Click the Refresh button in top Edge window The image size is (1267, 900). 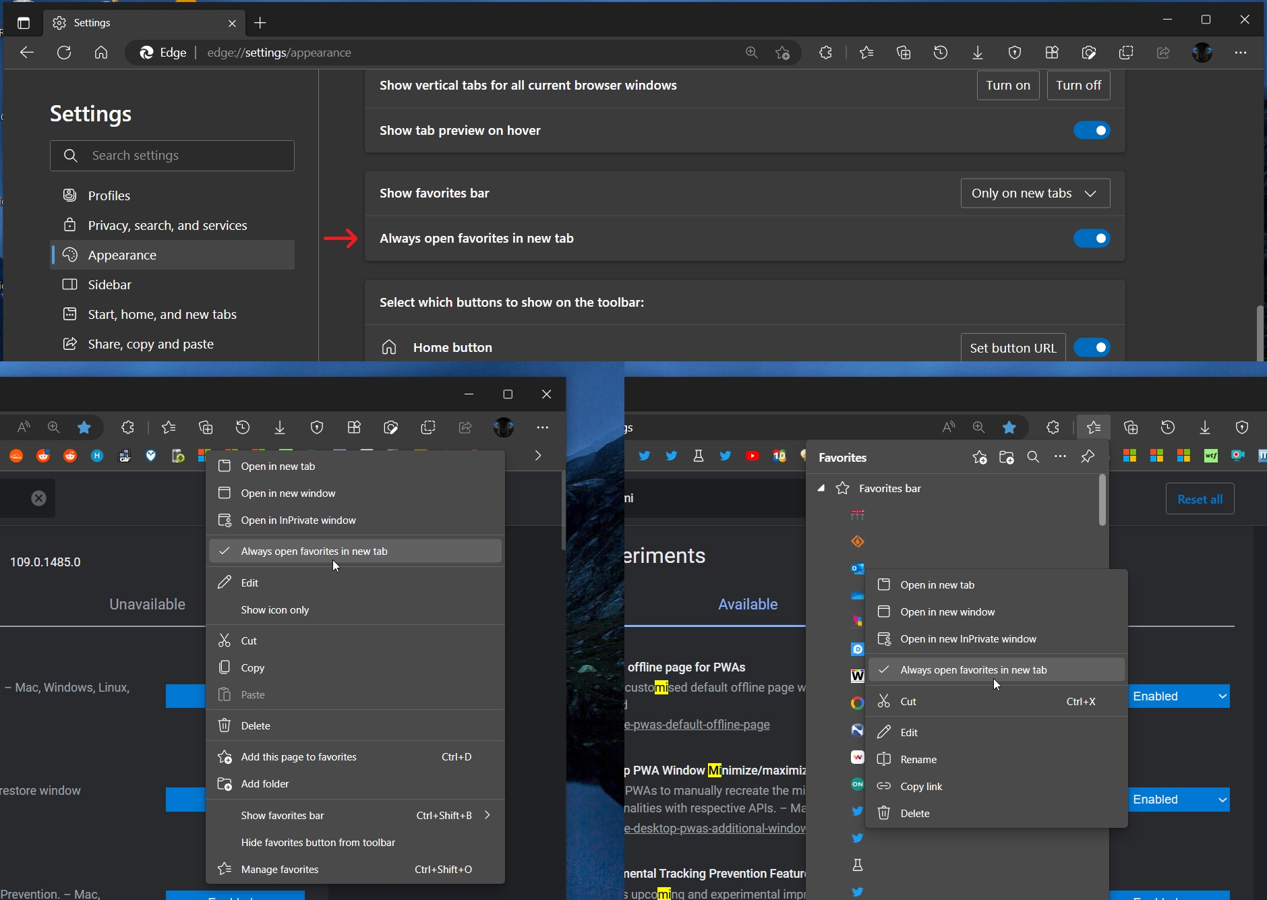(64, 53)
